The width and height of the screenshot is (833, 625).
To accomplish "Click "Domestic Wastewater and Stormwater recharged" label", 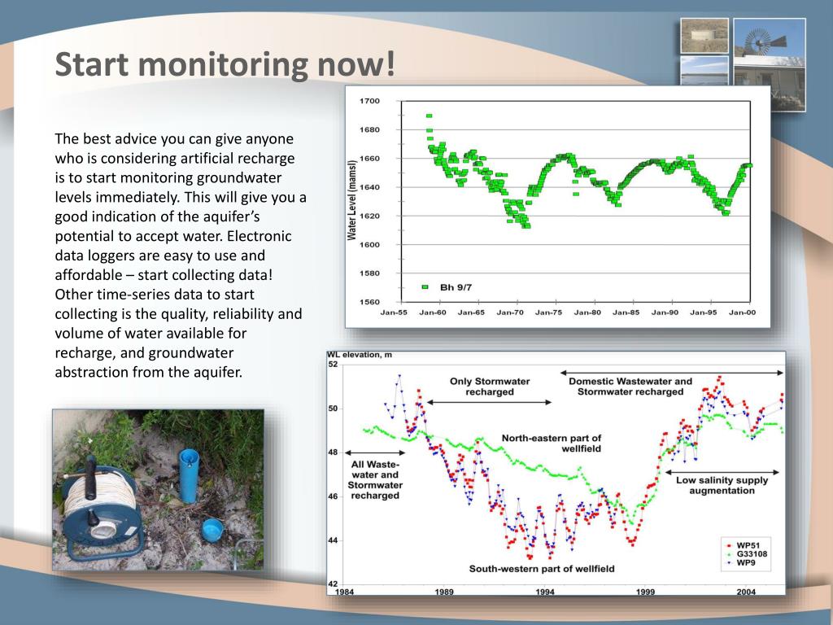I will 630,387.
